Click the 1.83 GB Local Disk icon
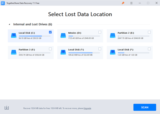 coord(113,52)
